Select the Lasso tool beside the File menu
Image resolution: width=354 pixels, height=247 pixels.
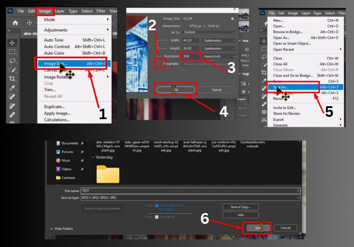(264, 57)
